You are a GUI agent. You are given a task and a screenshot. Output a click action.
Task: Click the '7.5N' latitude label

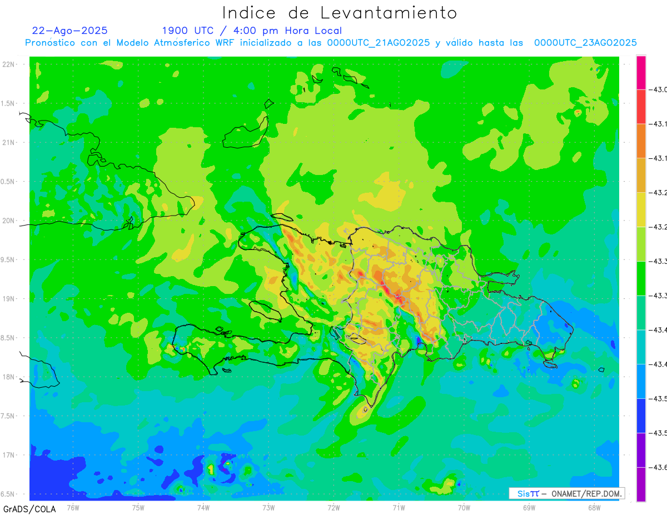(7, 416)
